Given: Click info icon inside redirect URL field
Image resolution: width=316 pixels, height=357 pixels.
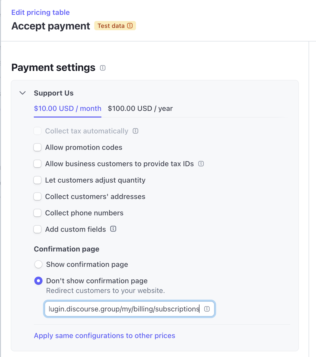Looking at the screenshot, I should click(207, 309).
